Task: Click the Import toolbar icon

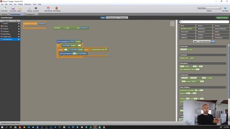Action: (x=20, y=8)
